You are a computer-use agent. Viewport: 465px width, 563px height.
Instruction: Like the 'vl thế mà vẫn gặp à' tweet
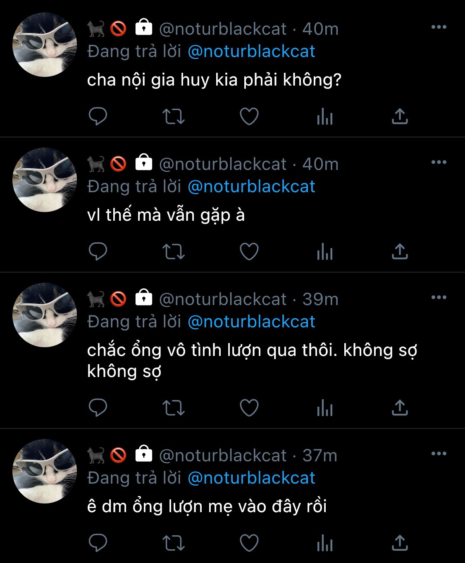pyautogui.click(x=249, y=251)
